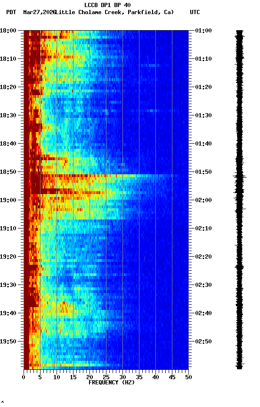Screen dimensions: 260x407
Task: Click the "10" frequency axis tick label
Action: coord(57,377)
